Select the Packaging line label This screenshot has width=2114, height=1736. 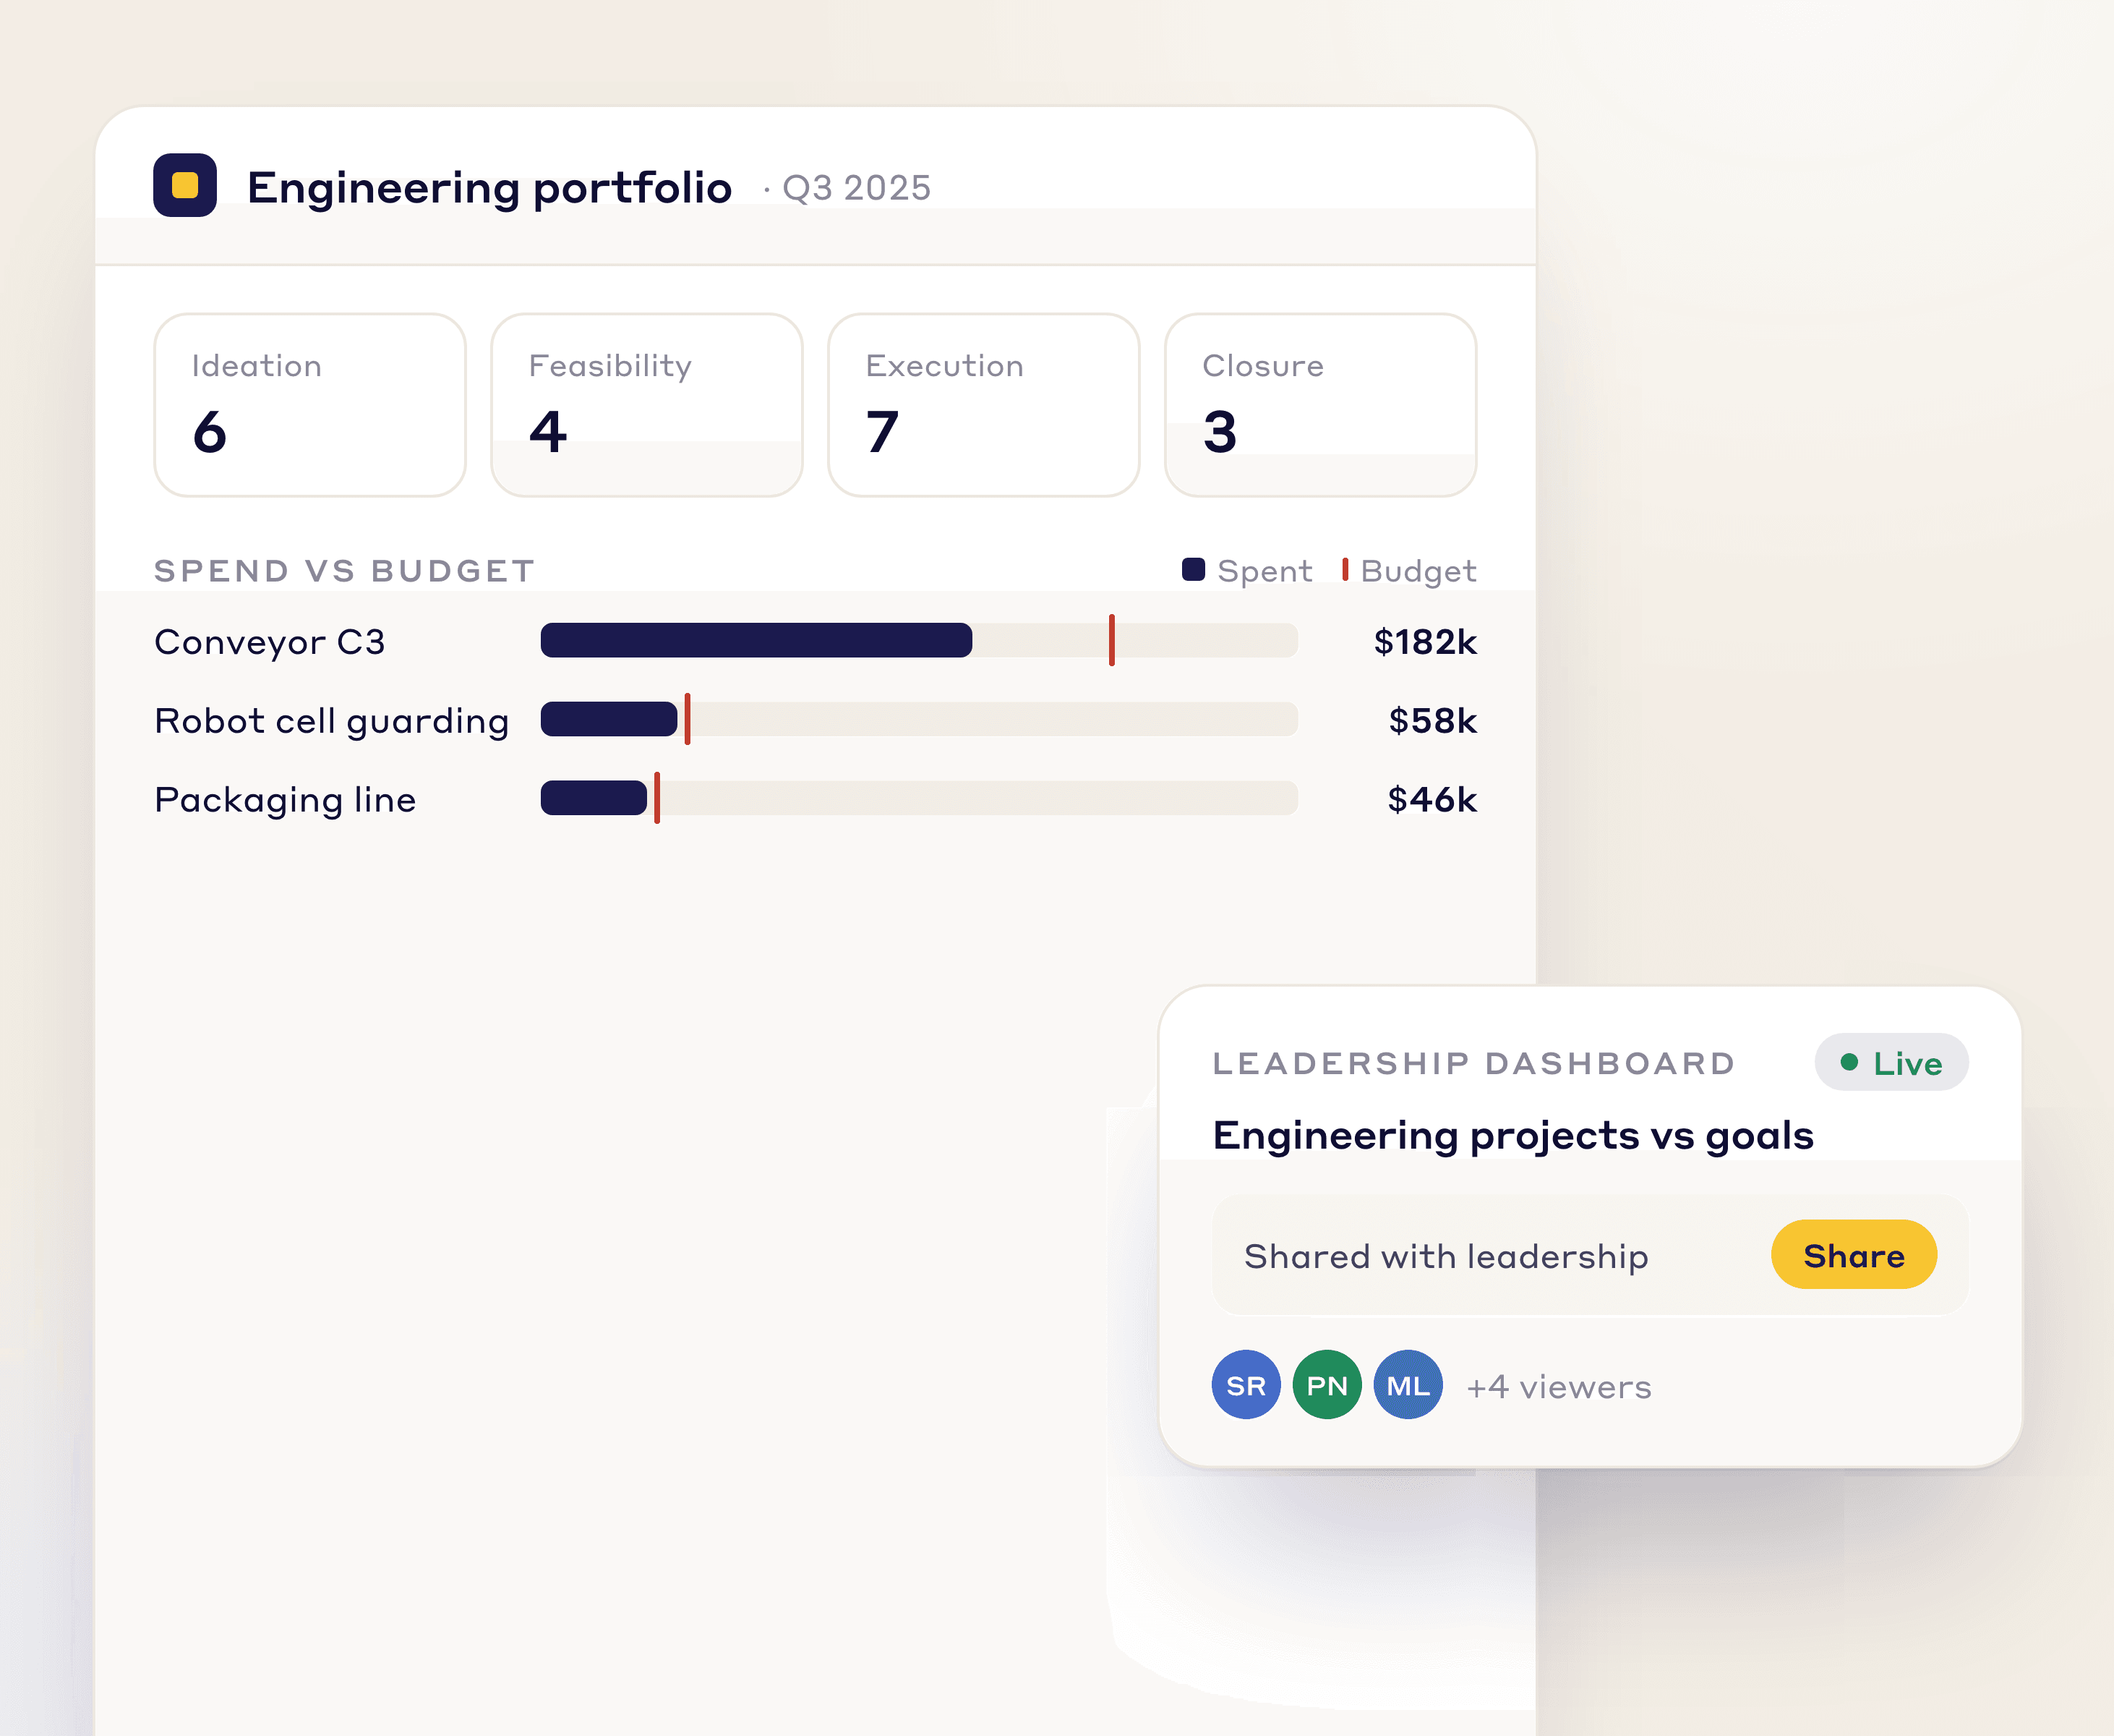point(285,800)
